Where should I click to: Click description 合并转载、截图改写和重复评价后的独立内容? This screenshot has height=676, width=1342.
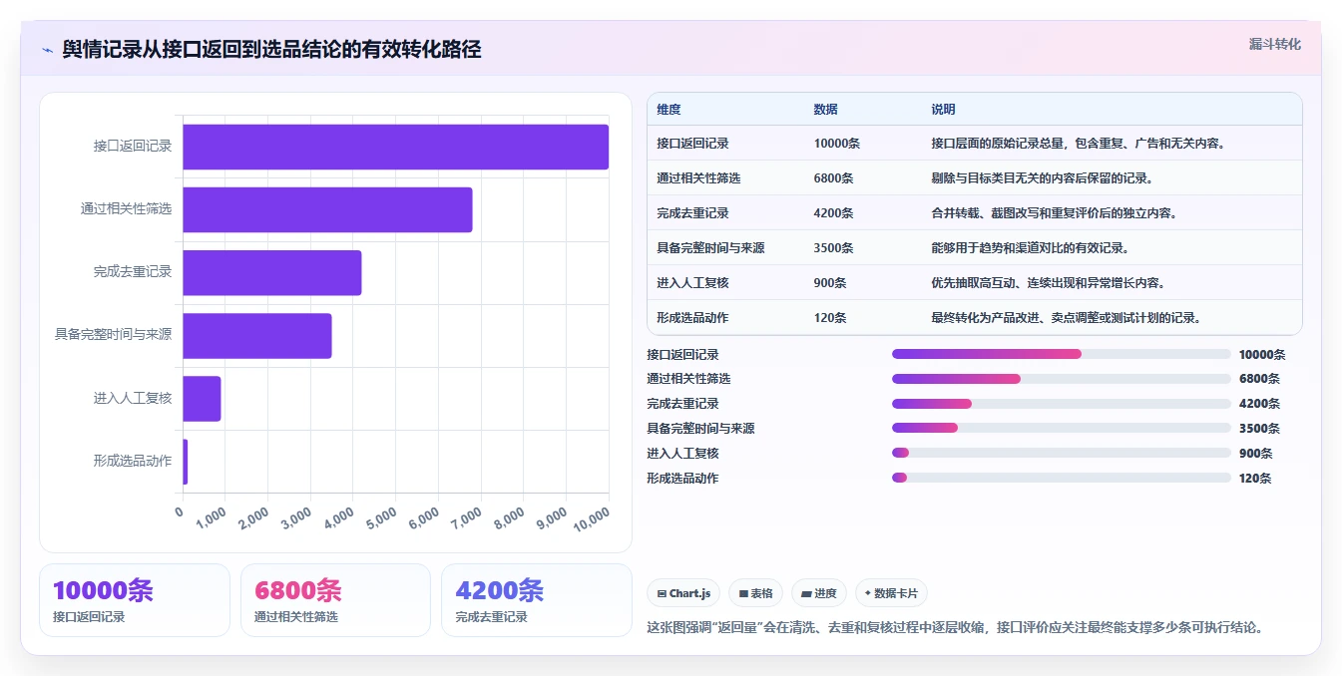click(x=1054, y=213)
